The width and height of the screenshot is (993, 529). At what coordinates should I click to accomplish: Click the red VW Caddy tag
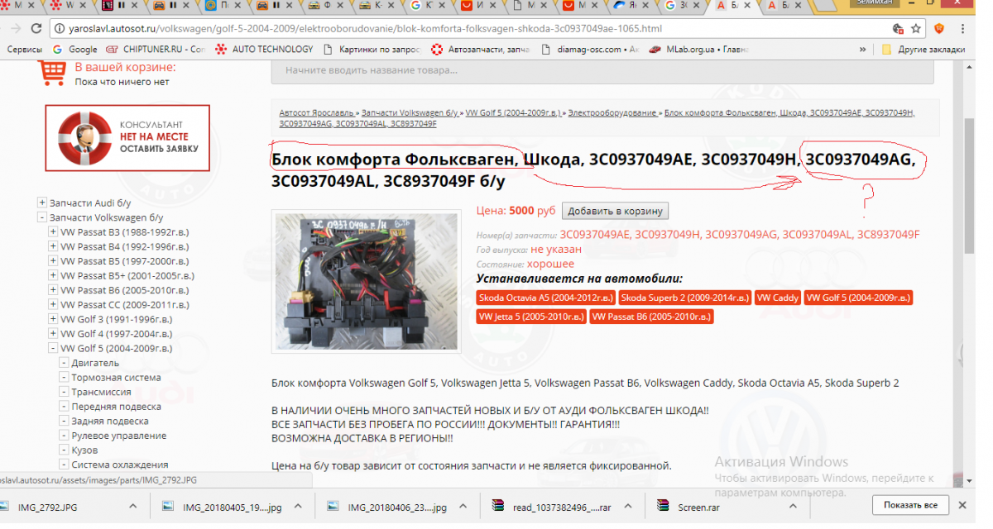click(x=777, y=298)
